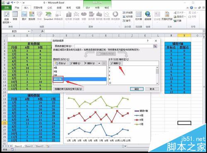Screen dimensions: 207x153
Task: Choose the 散点图 scatter chart icon
Action: click(x=107, y=16)
